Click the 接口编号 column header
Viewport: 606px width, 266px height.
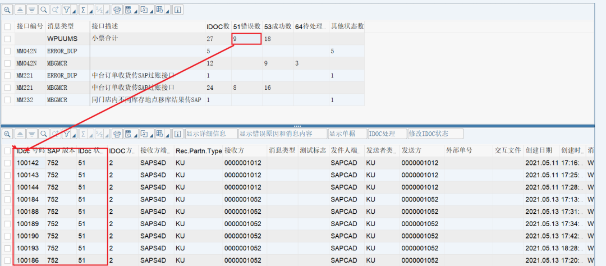coord(30,27)
